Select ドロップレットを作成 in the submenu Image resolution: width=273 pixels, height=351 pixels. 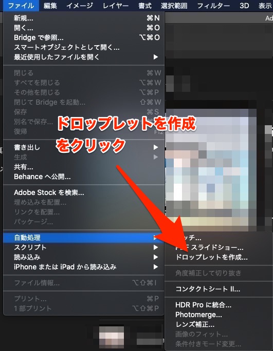[211, 257]
